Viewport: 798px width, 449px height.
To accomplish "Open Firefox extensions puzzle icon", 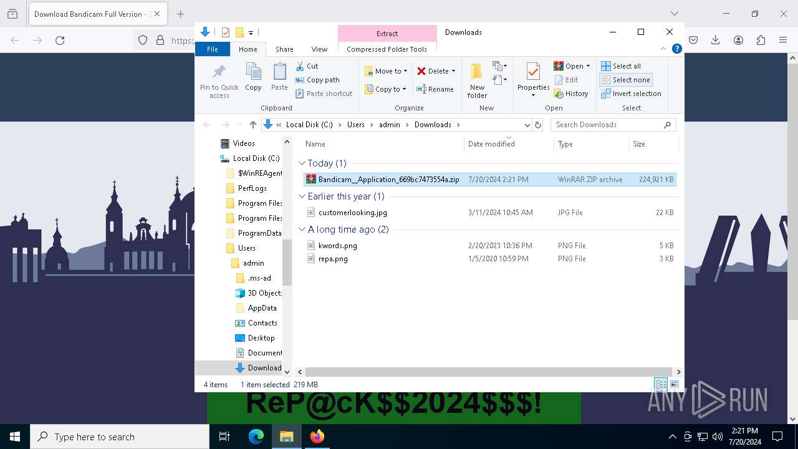I will point(761,40).
